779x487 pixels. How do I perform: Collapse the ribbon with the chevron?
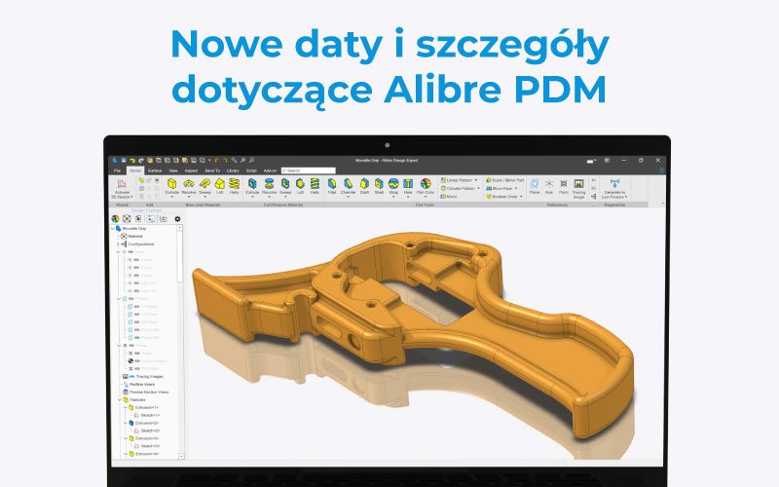661,205
